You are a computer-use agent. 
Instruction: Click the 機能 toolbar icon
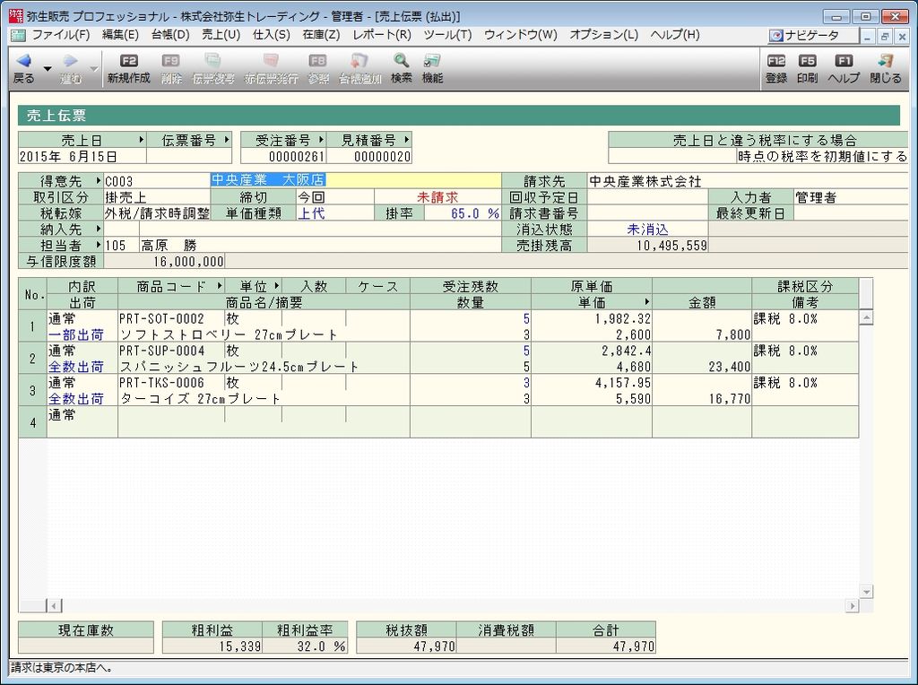point(432,61)
